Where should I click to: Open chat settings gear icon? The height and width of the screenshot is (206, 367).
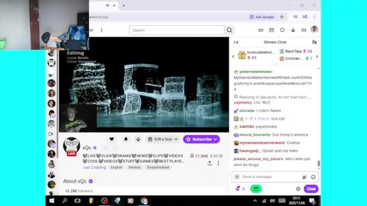tap(298, 189)
